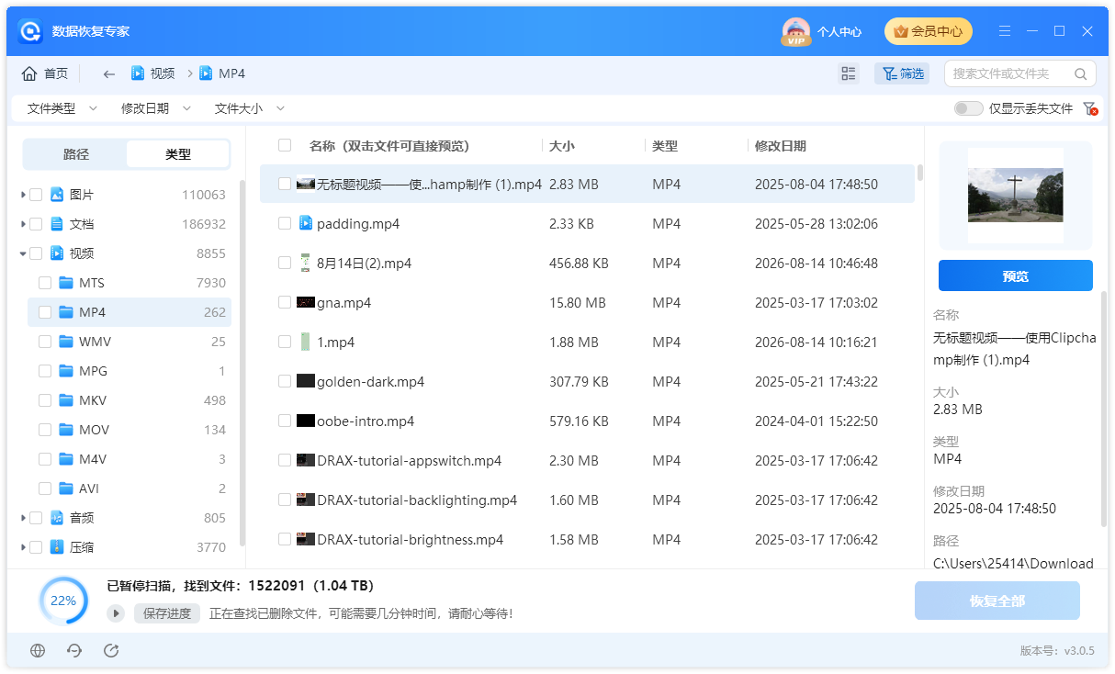Tick the checkbox for gna.mp4
The height and width of the screenshot is (674, 1115).
click(x=285, y=302)
